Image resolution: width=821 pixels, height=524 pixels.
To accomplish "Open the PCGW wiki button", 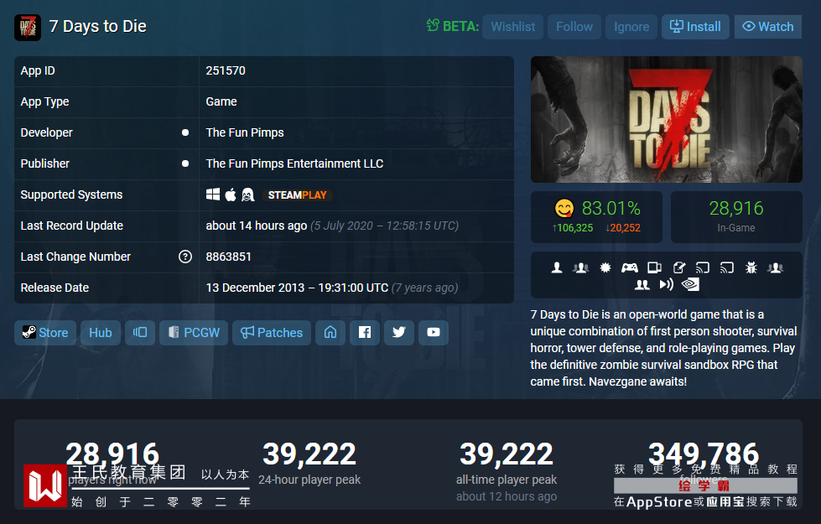I will point(194,332).
